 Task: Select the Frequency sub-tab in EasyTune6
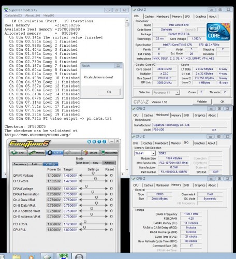(20, 164)
